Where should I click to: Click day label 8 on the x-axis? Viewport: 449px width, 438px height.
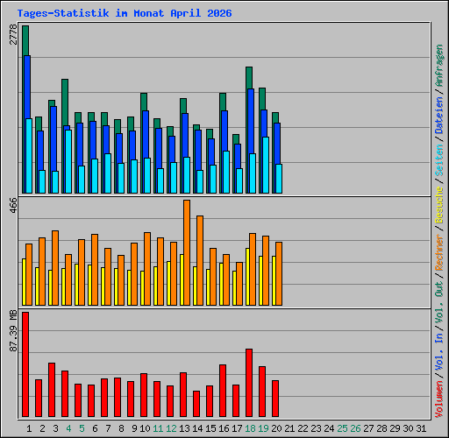[x=121, y=428]
